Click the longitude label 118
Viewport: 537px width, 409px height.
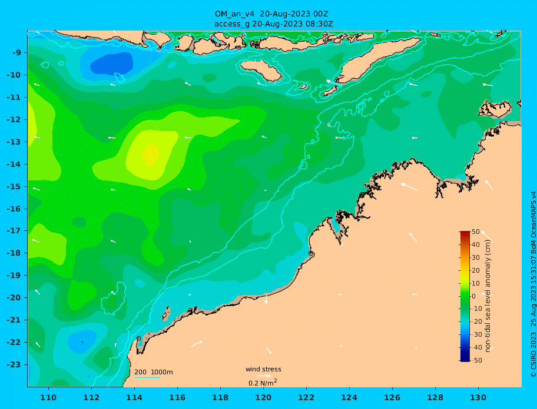220,397
